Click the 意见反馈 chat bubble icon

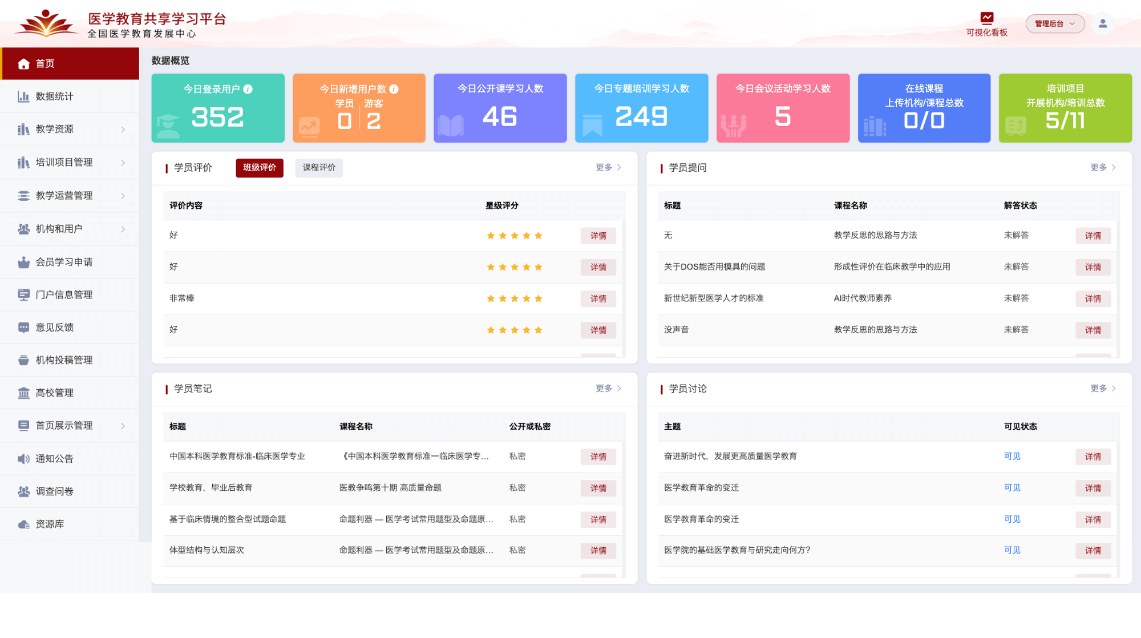pos(23,328)
